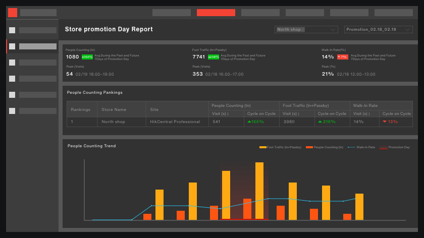Remove the North shop tag

[303, 30]
